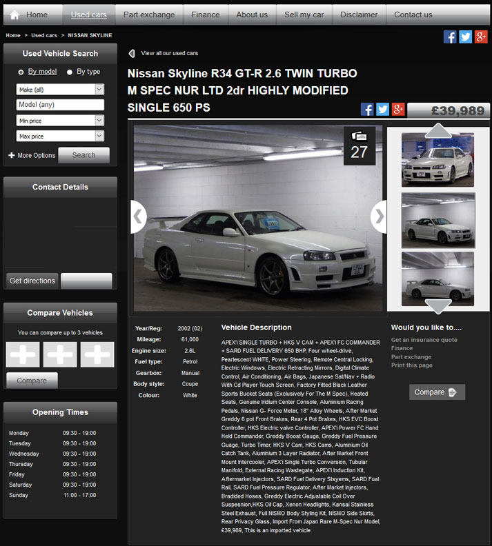Click the back arrow icon near View all used cars
This screenshot has height=546, width=492.
click(x=132, y=53)
